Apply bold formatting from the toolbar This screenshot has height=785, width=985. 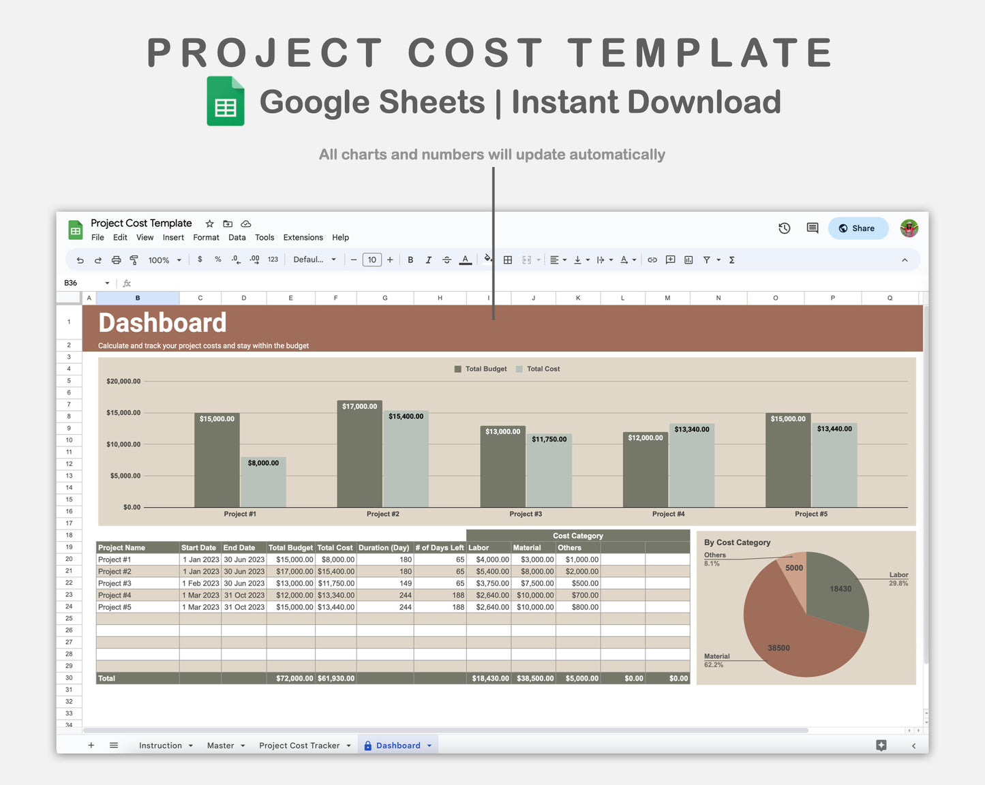click(x=410, y=260)
